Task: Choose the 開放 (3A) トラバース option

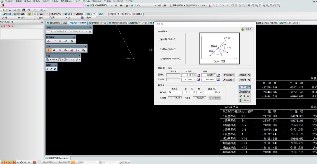Action: (161, 58)
